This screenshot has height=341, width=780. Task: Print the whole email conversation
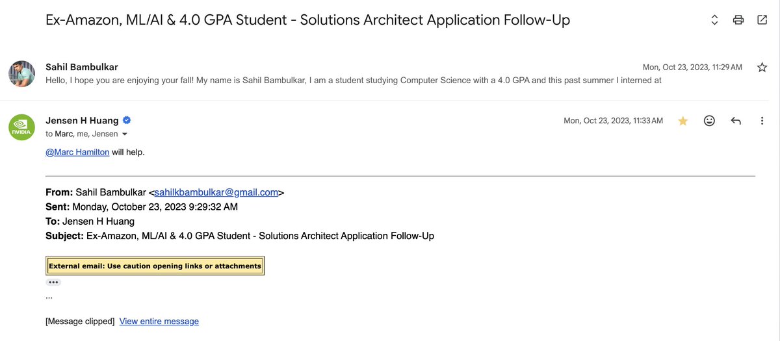(738, 20)
